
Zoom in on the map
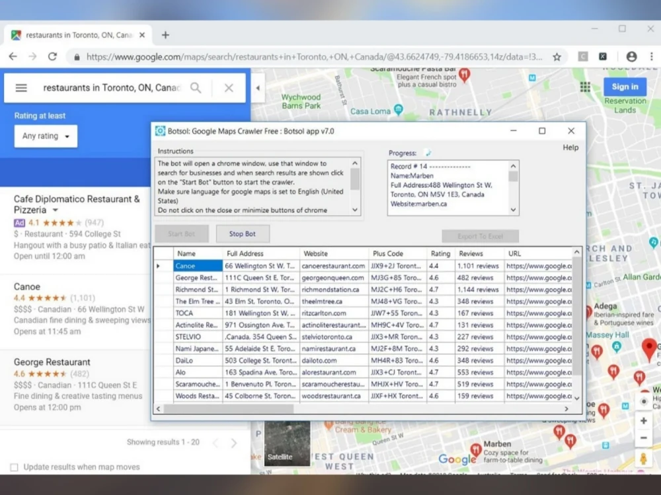pyautogui.click(x=643, y=420)
